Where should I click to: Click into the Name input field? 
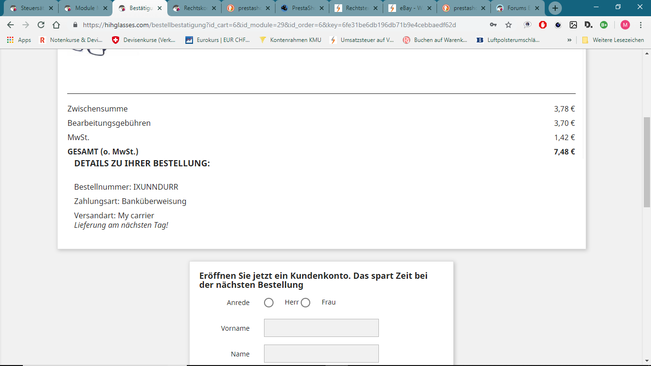click(x=321, y=354)
